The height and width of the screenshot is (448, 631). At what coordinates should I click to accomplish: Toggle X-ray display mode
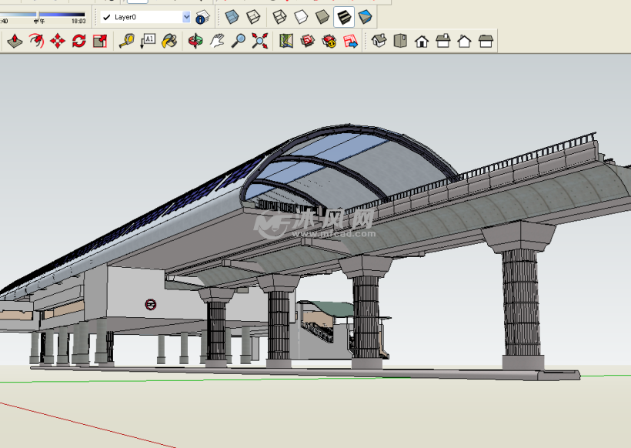pyautogui.click(x=230, y=17)
